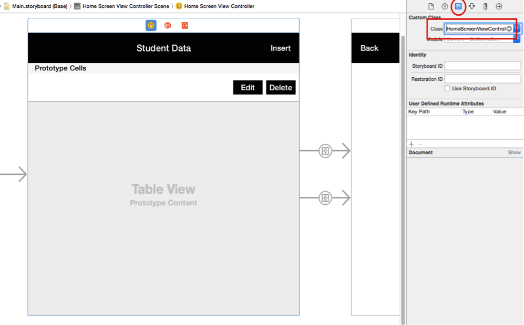
Task: Open the File inspector tab
Action: pyautogui.click(x=431, y=6)
